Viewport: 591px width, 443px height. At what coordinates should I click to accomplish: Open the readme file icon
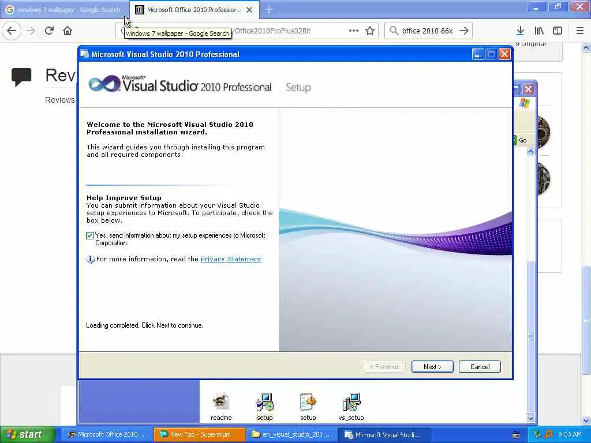221,407
